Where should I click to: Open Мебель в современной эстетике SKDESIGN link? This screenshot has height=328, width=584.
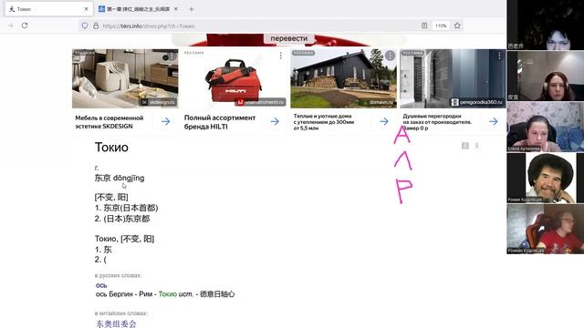click(109, 122)
